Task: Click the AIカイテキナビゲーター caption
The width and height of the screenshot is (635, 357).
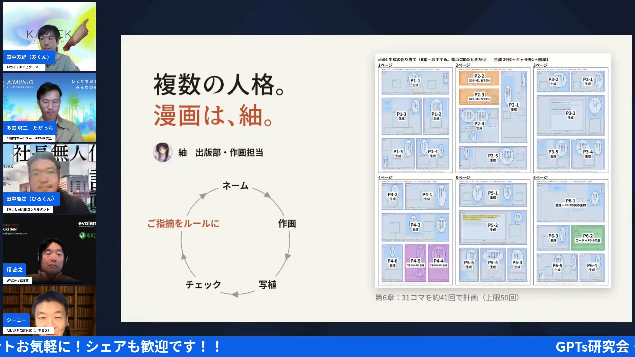Action: pyautogui.click(x=24, y=67)
